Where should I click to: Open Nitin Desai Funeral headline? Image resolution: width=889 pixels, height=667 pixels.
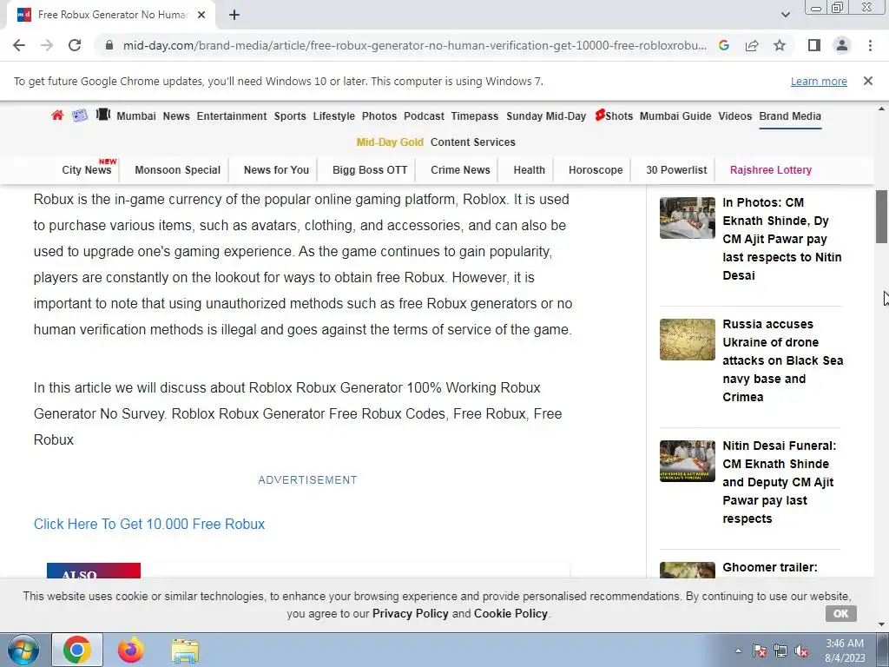779,482
